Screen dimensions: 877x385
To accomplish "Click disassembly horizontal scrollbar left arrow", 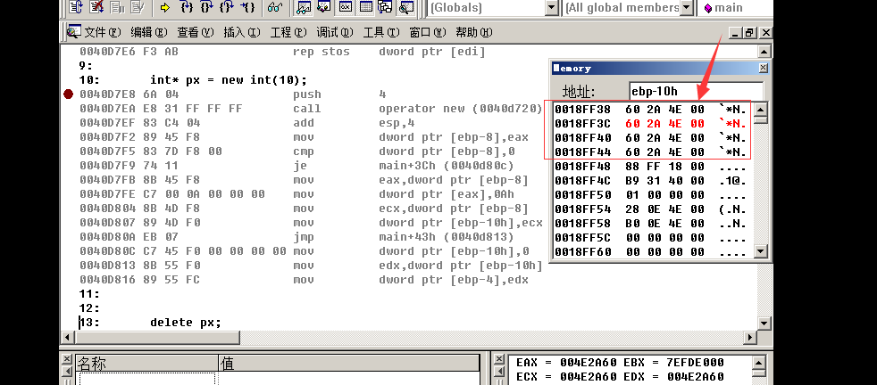I will (x=67, y=337).
